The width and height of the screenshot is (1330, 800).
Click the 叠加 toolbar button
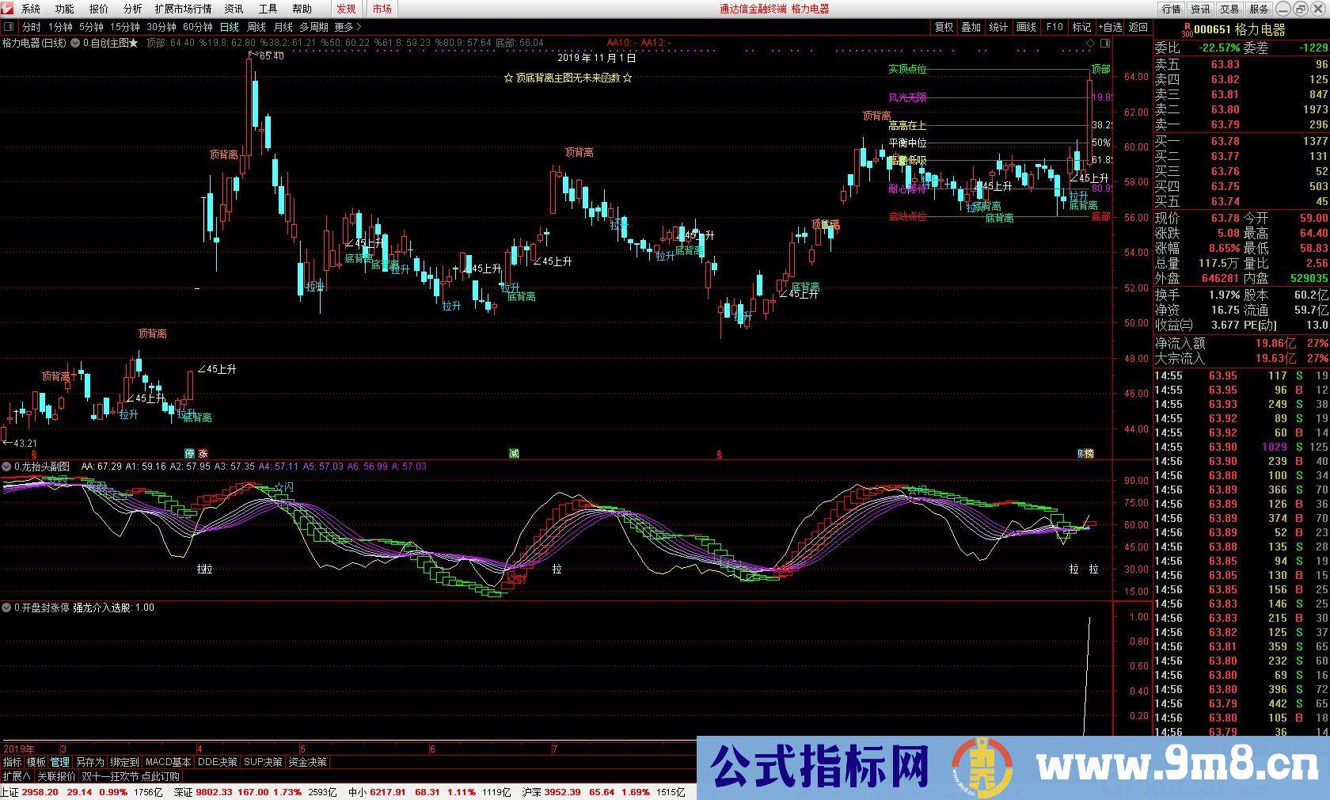click(971, 27)
